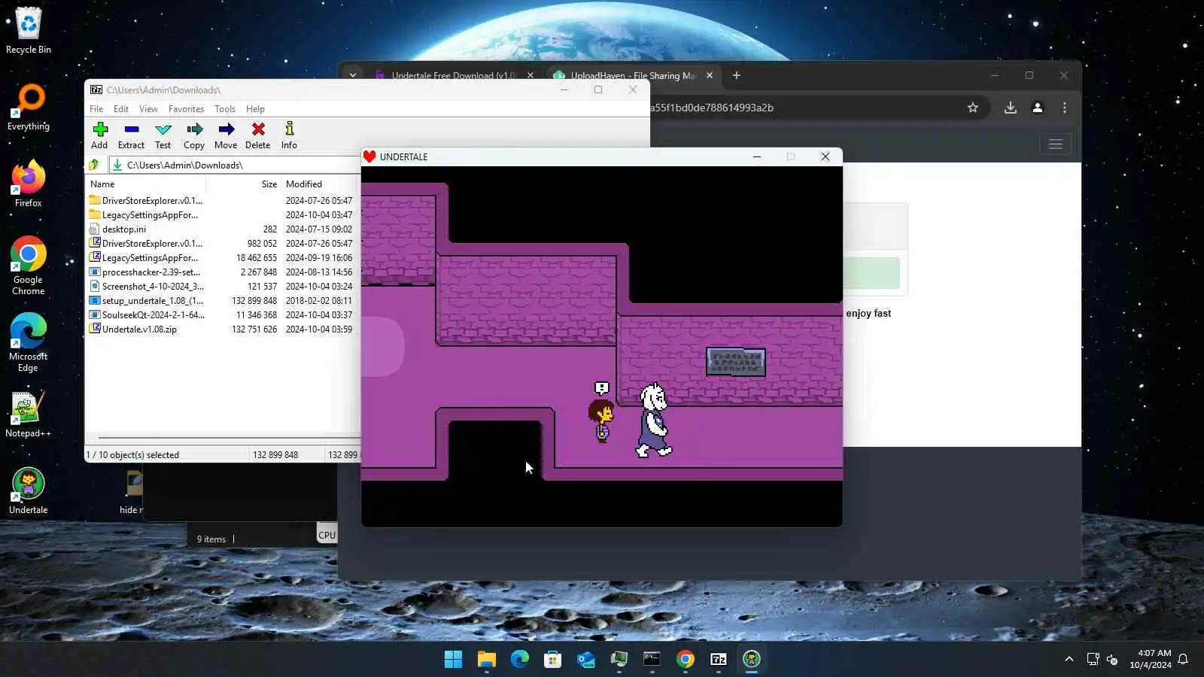1204x677 pixels.
Task: Open the Favorites menu in 7-Zip
Action: 186,109
